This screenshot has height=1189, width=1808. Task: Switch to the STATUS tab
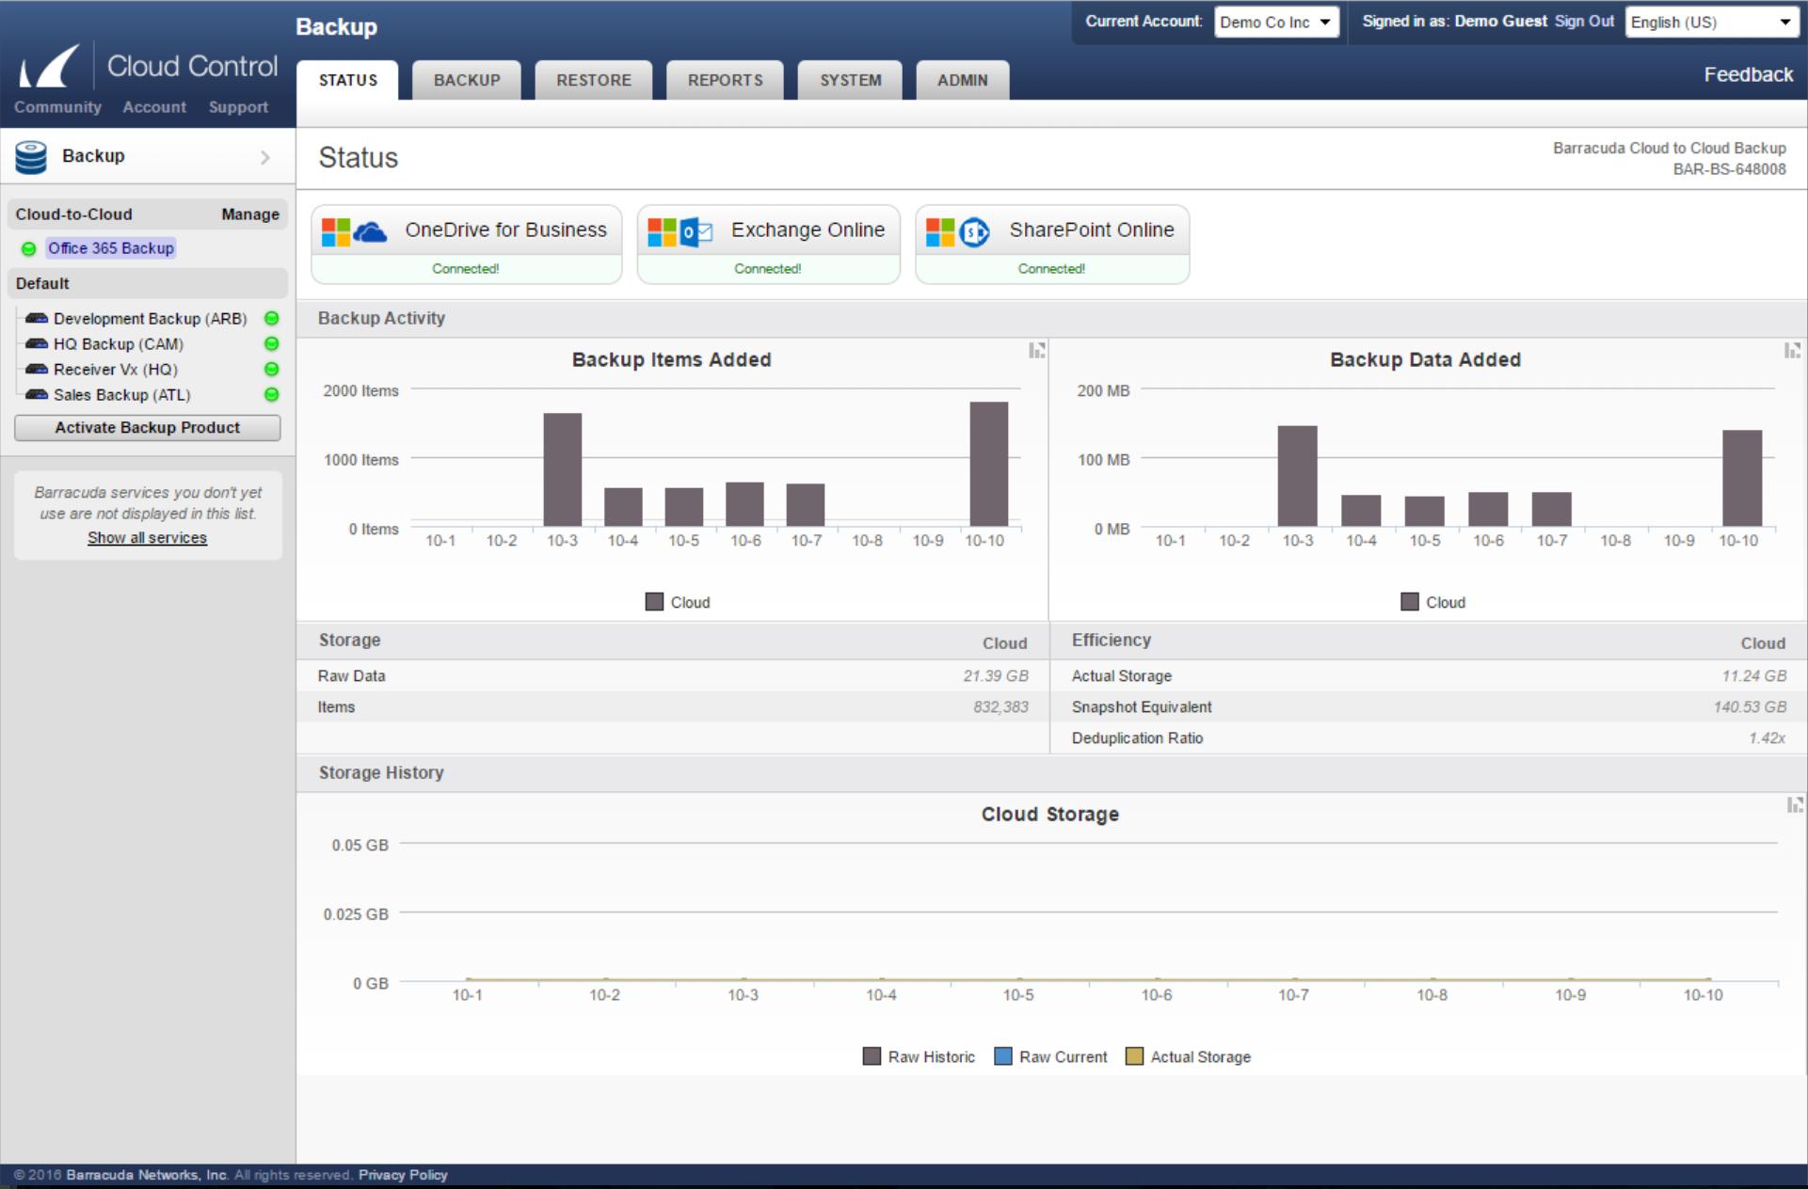point(347,80)
